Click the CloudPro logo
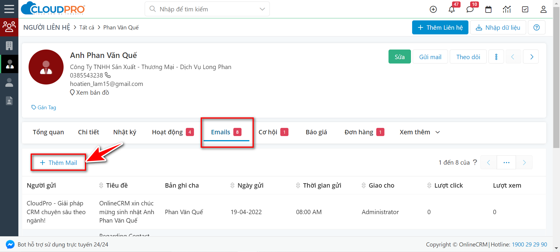Screen dimensions: 560x252 coord(53,8)
